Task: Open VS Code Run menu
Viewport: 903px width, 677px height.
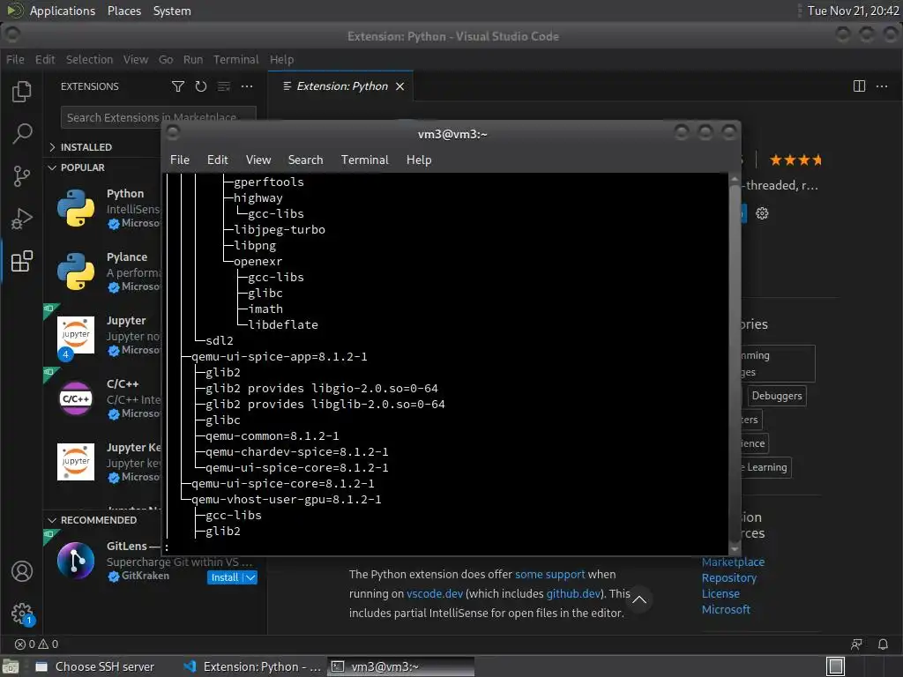Action: [193, 59]
